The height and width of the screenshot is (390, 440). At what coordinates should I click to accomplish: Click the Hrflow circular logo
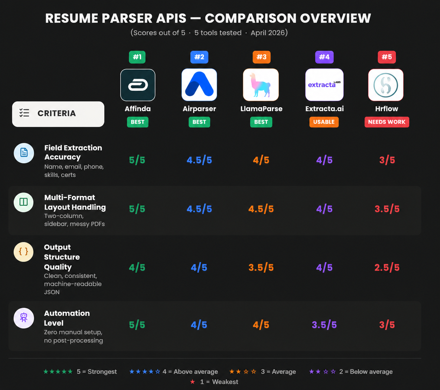click(386, 85)
